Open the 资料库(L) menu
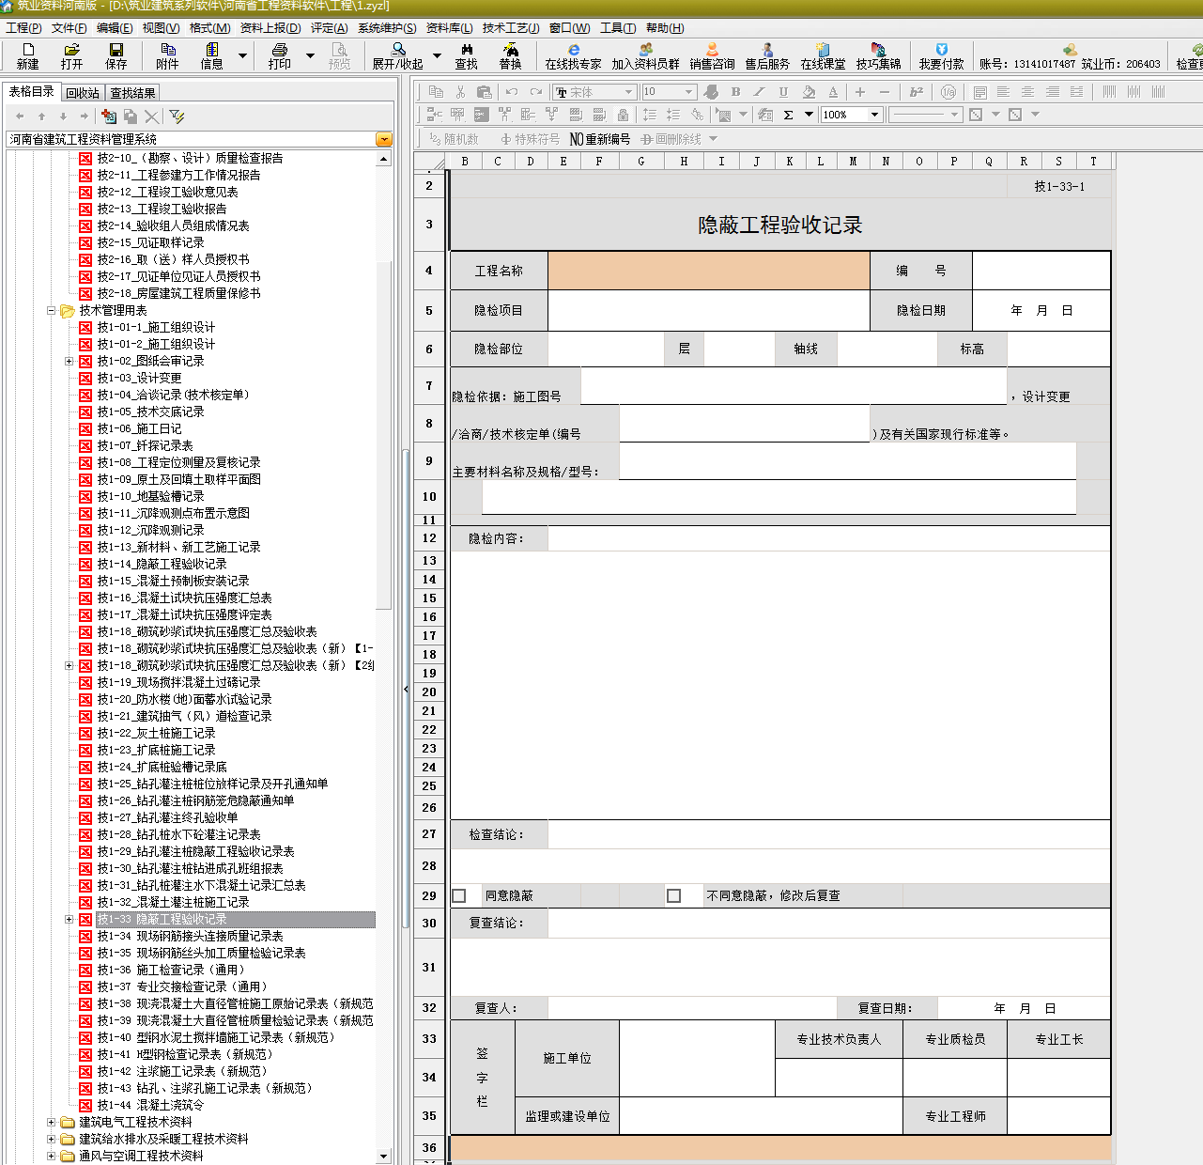The image size is (1203, 1165). coord(450,27)
